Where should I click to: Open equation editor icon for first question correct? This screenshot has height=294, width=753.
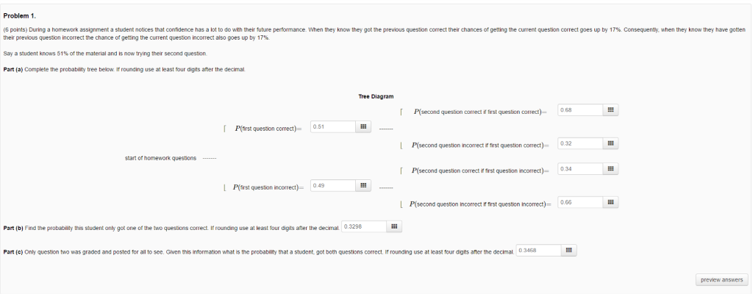[363, 127]
